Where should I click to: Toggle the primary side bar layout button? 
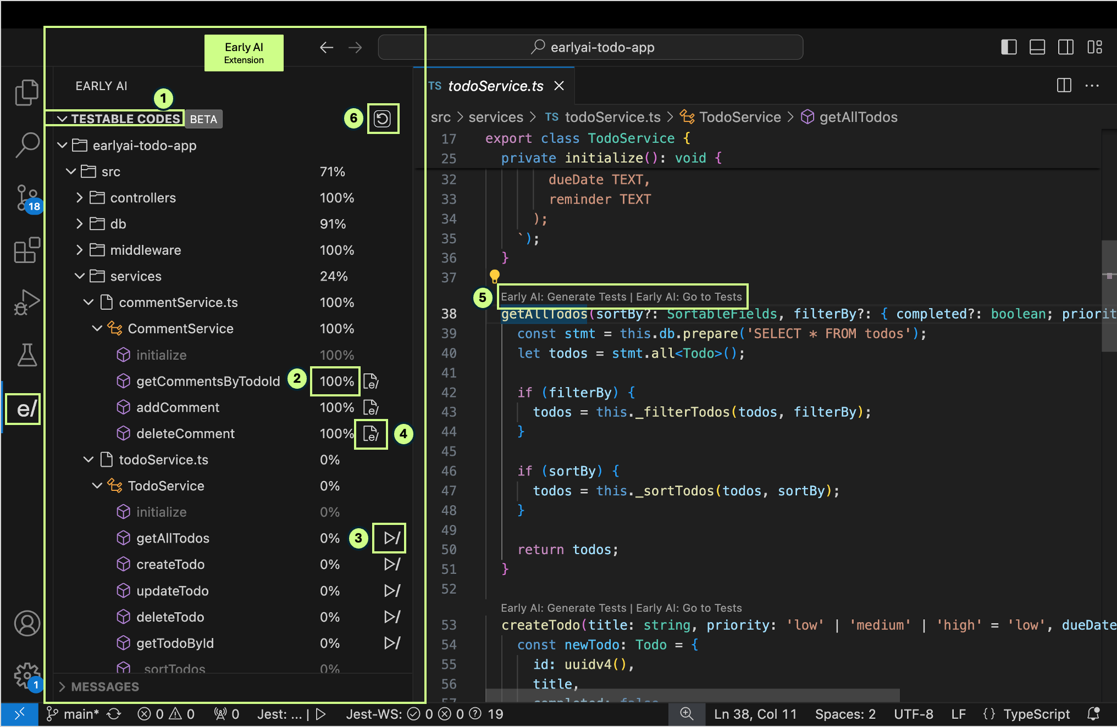pos(1009,47)
